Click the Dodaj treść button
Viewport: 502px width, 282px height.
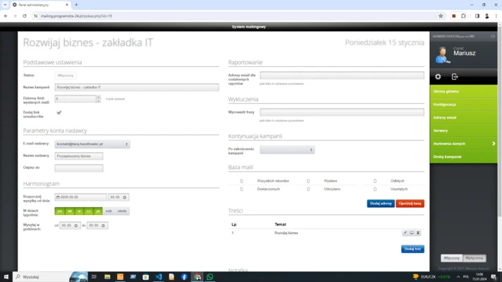(412, 249)
